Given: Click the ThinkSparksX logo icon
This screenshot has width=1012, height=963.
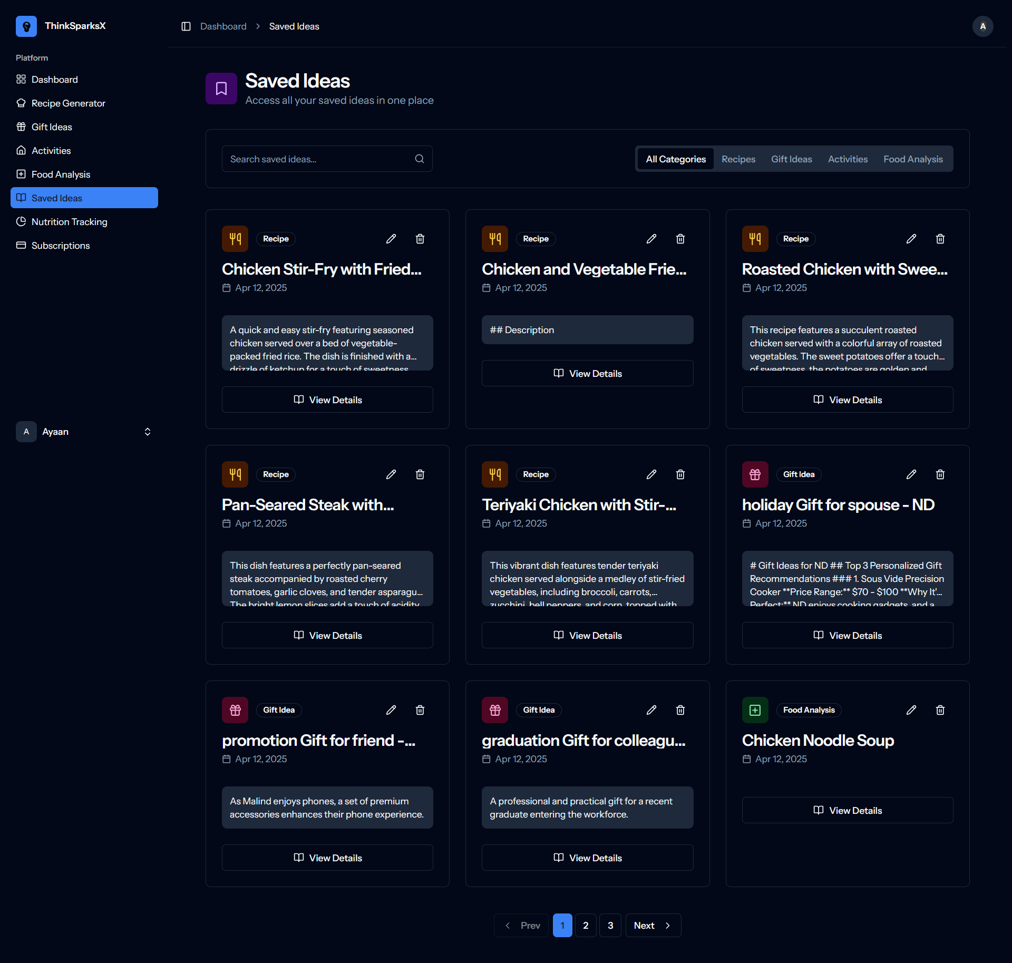Looking at the screenshot, I should click(26, 26).
